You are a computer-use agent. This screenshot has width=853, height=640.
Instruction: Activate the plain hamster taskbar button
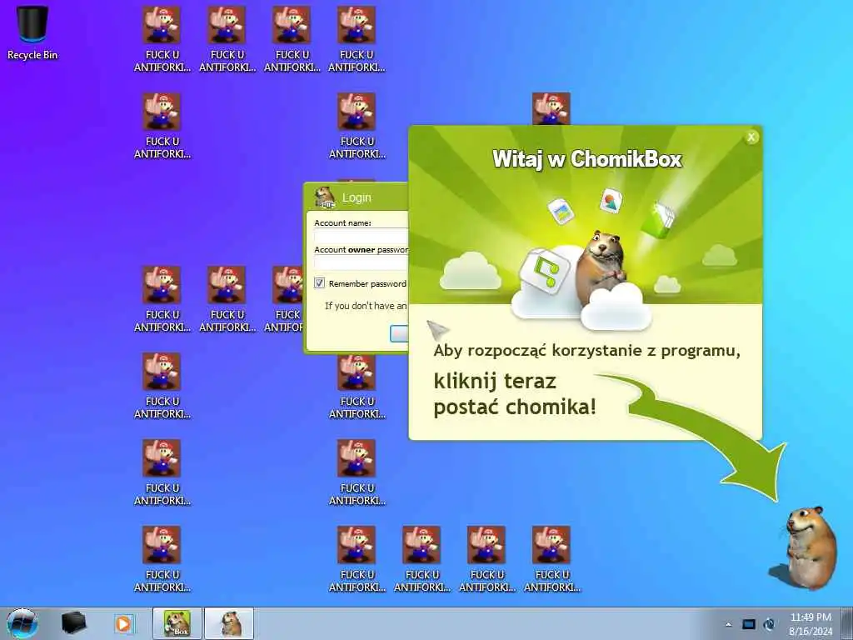coord(230,623)
